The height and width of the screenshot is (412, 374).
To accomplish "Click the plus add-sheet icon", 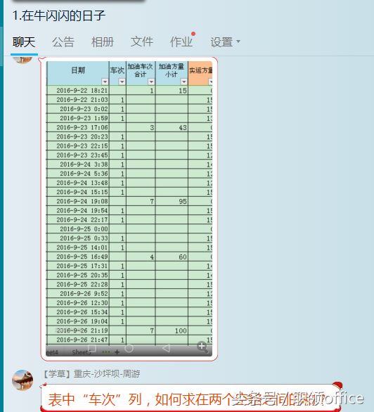I will coord(117,352).
